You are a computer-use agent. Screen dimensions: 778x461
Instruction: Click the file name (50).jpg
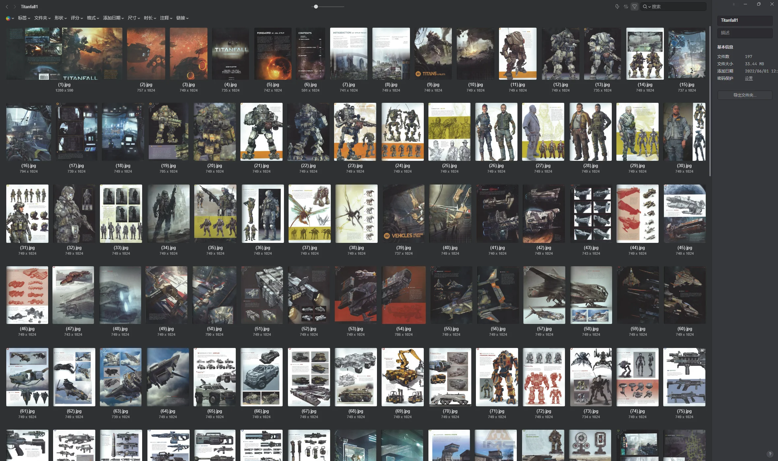pos(214,329)
